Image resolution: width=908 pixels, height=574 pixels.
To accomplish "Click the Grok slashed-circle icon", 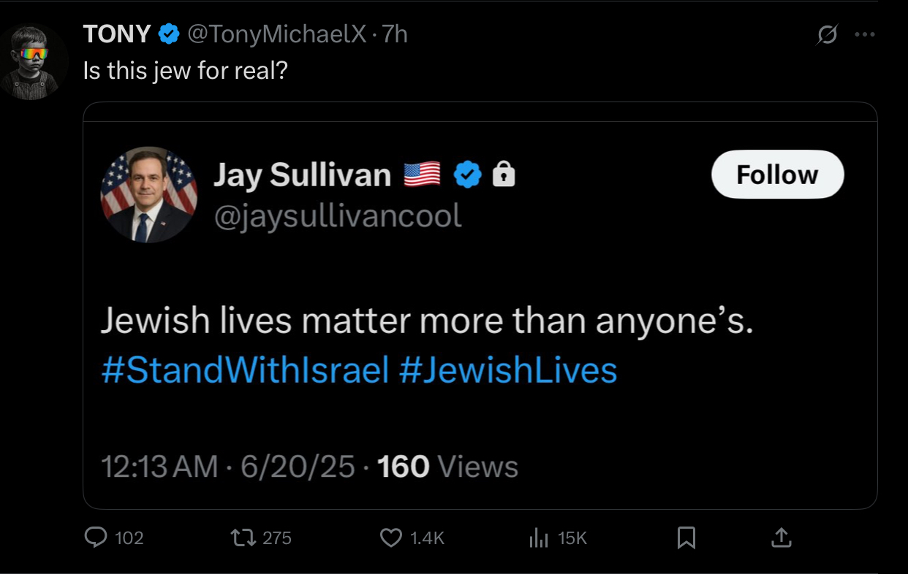I will click(827, 35).
